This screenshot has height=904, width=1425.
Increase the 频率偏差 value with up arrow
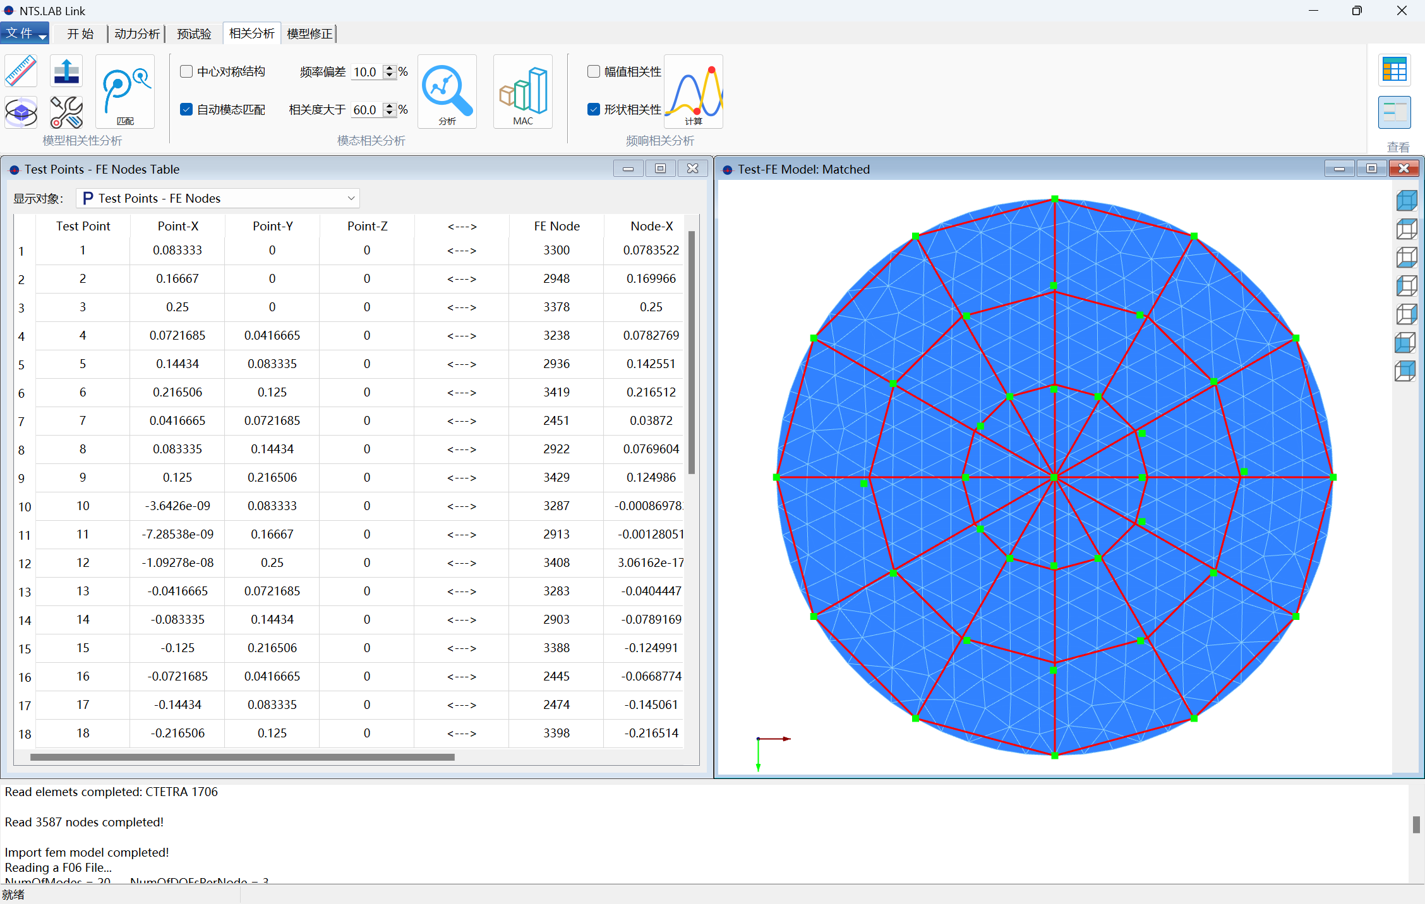390,68
